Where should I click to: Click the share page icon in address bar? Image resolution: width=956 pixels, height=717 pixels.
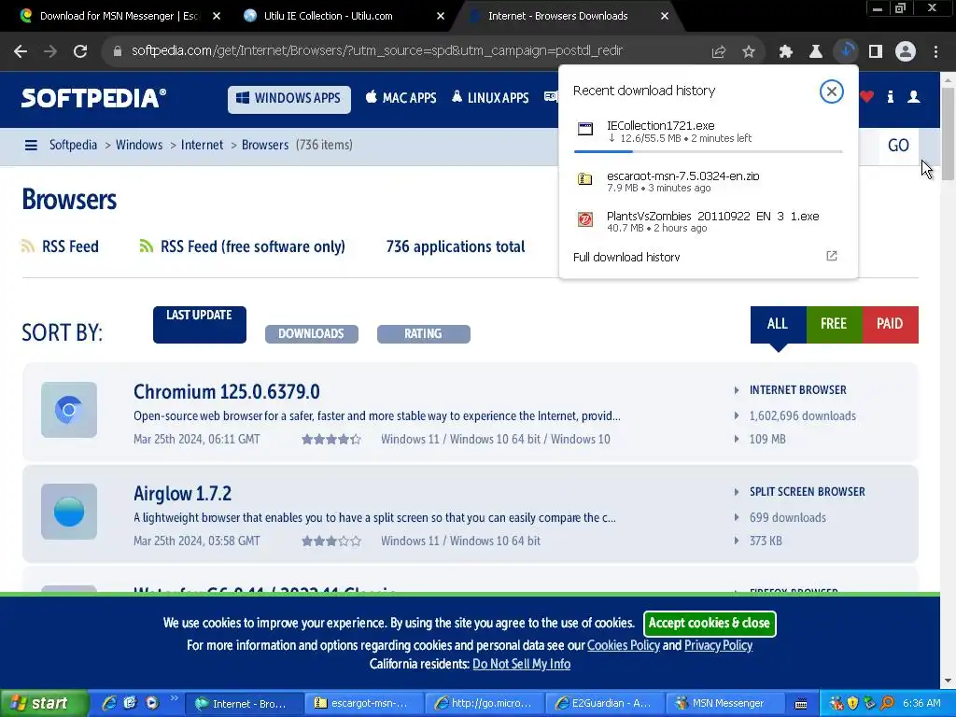point(719,52)
